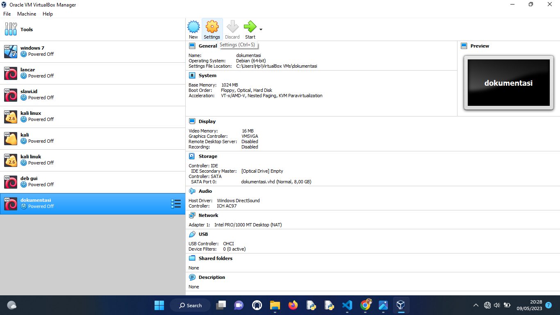560x315 pixels.
Task: Select the lancar virtual machine
Action: 93,73
